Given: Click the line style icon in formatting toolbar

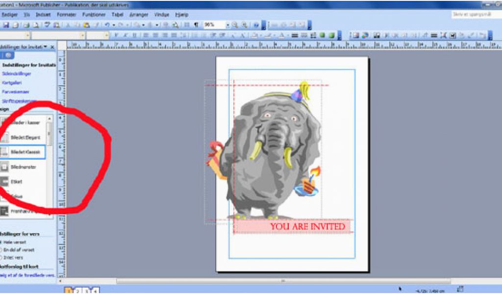Looking at the screenshot, I should click(x=295, y=35).
